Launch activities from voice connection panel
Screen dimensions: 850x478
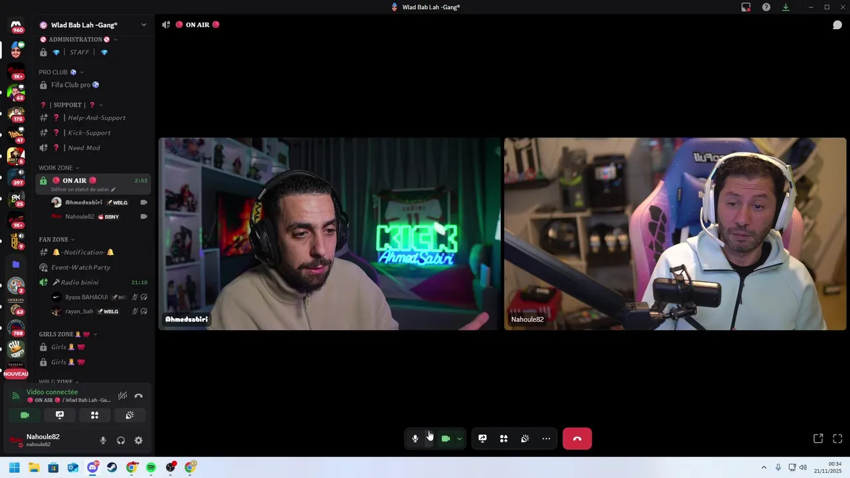[x=94, y=415]
